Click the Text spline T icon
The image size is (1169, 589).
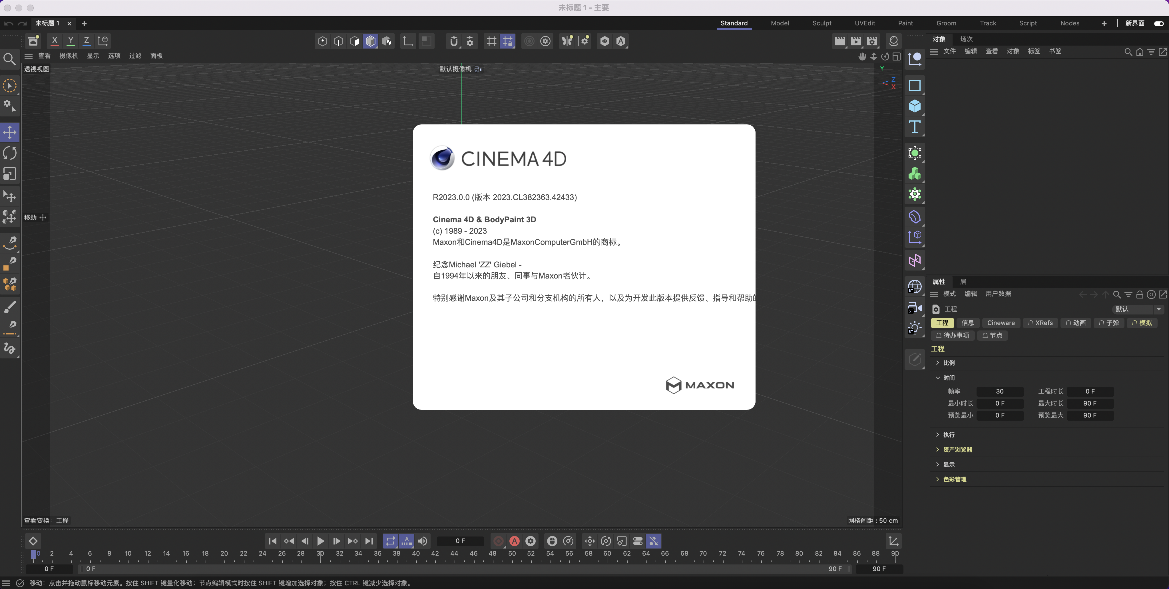pyautogui.click(x=914, y=127)
